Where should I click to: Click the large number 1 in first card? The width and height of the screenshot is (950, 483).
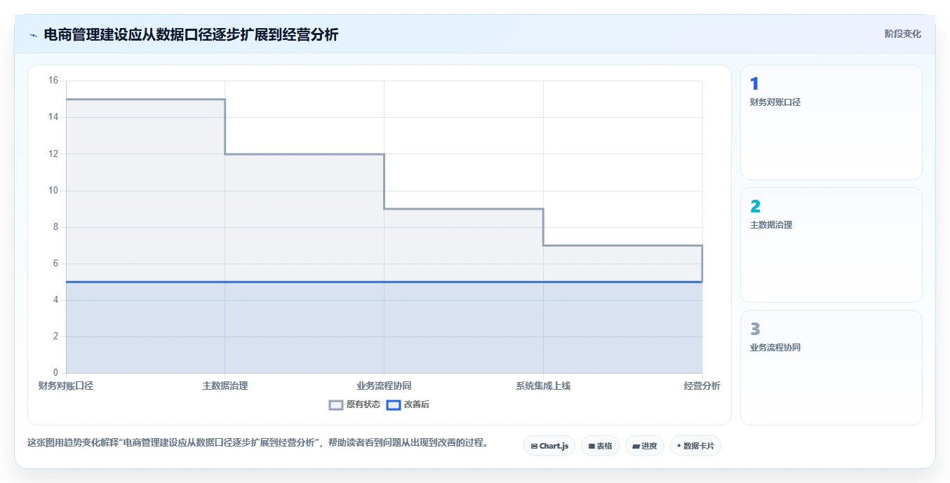click(754, 84)
